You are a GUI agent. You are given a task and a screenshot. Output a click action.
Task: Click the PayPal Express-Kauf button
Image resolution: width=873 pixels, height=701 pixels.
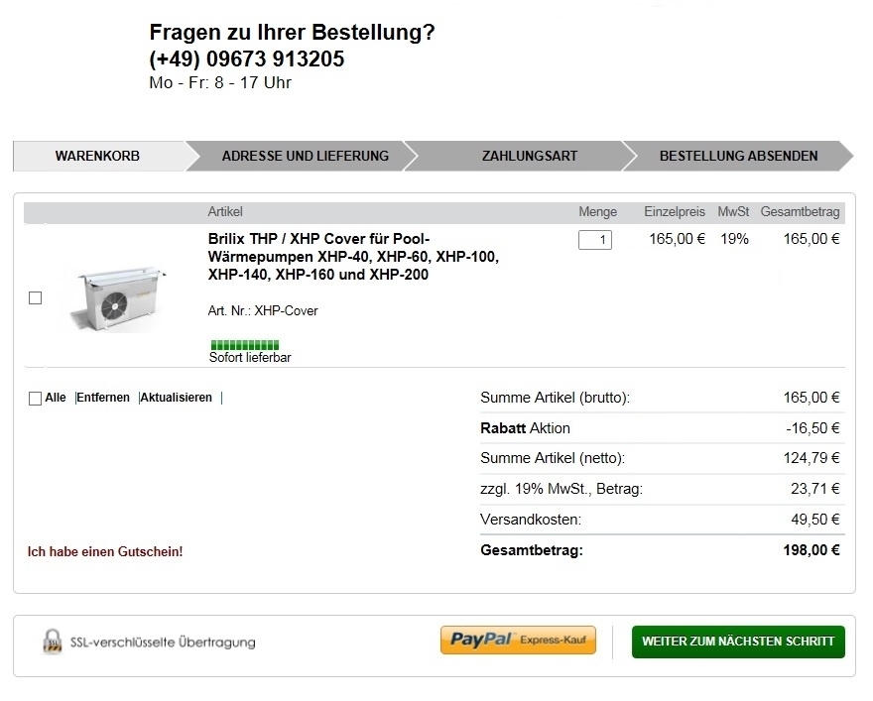click(x=518, y=641)
